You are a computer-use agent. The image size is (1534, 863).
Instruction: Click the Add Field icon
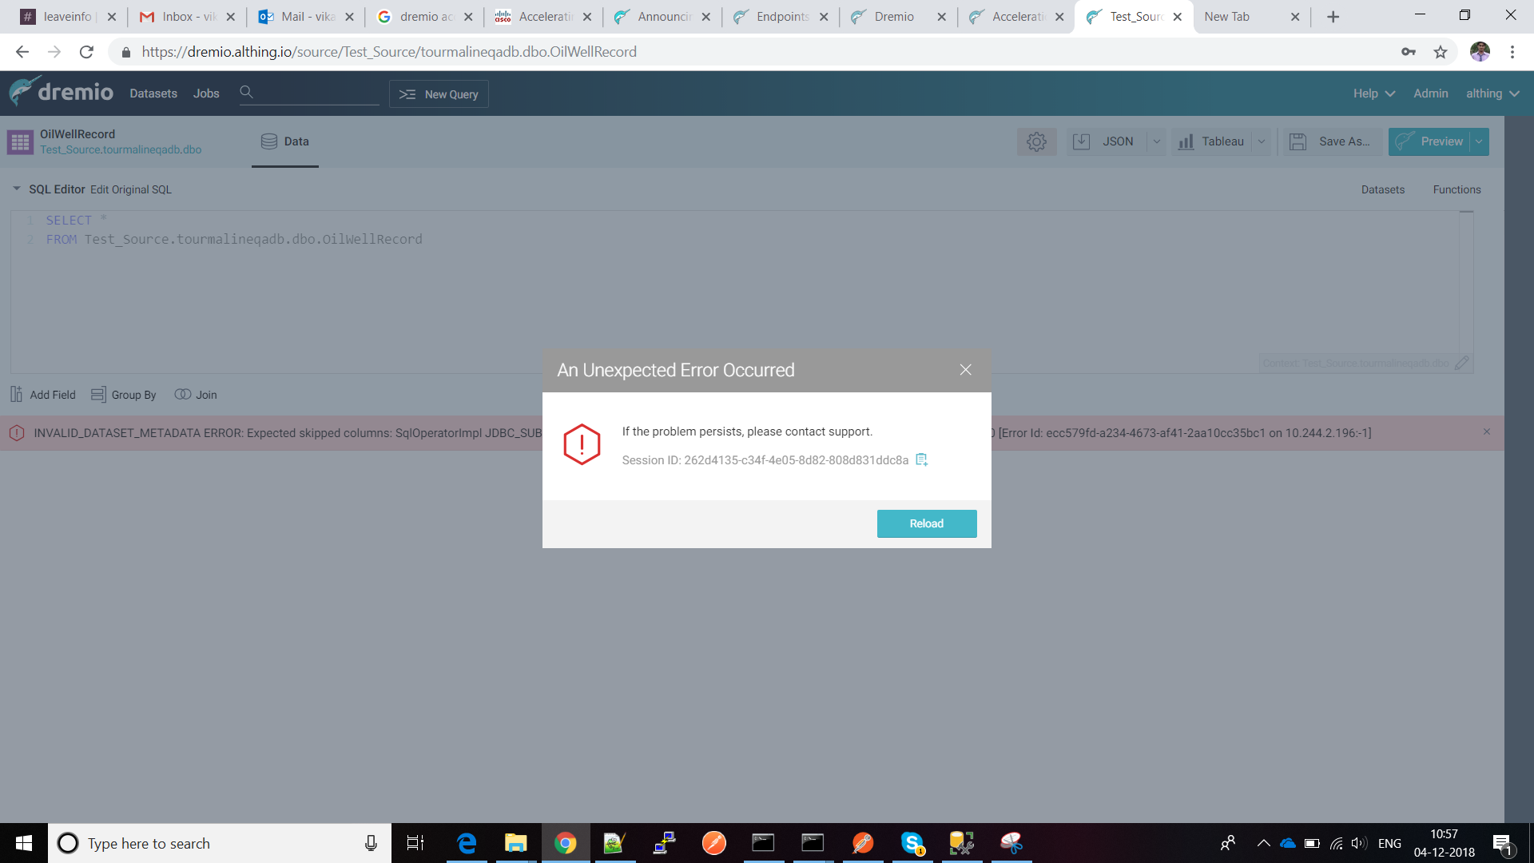pyautogui.click(x=17, y=395)
